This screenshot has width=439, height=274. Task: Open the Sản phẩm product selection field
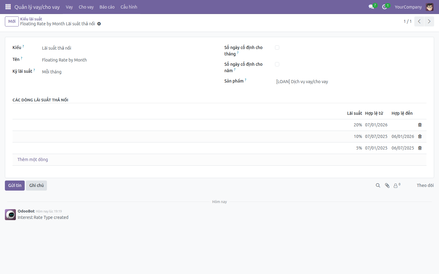(351, 82)
